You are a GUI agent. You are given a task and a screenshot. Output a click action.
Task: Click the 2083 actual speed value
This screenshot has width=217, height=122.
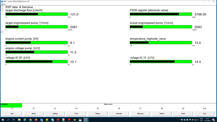[x=198, y=27]
